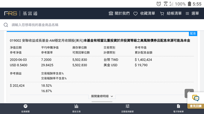Select 美金 USD currency text
This screenshot has height=114, width=204.
point(110,65)
